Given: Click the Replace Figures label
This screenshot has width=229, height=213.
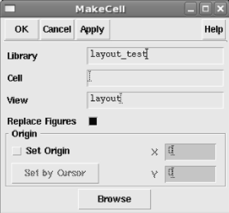Looking at the screenshot, I should (x=42, y=121).
